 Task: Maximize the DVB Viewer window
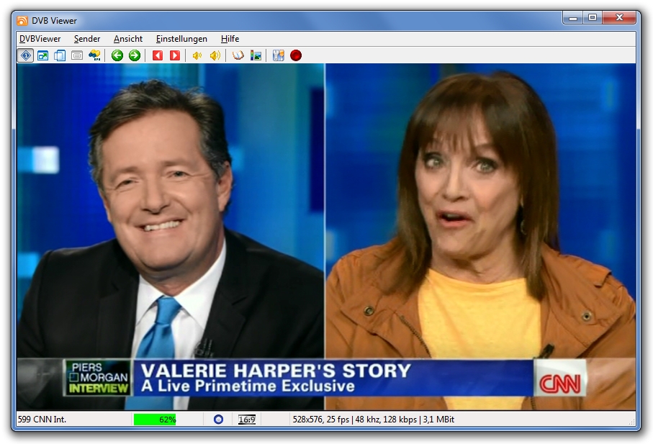[x=593, y=17]
